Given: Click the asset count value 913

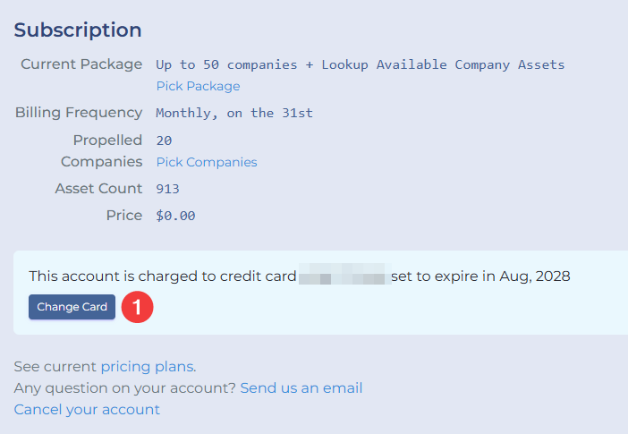Looking at the screenshot, I should (x=167, y=189).
